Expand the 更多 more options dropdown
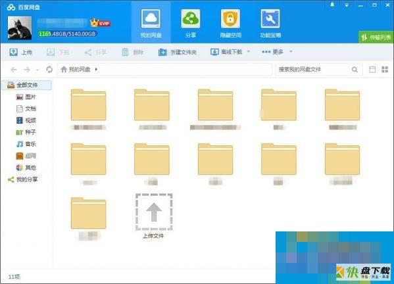Viewport: 394px width, 284px height. 291,51
